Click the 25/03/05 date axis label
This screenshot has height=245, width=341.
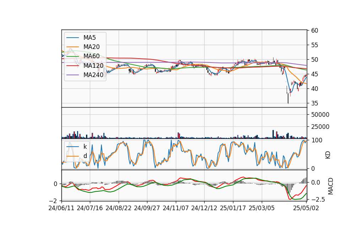coord(262,208)
